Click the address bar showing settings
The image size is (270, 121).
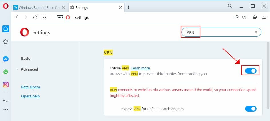click(82, 17)
